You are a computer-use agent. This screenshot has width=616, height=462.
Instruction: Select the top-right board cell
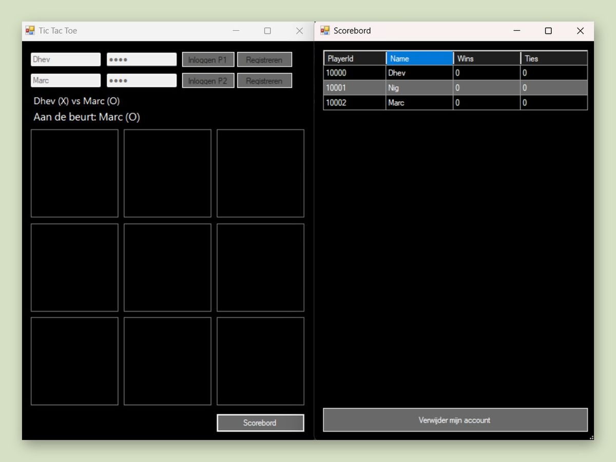pos(260,173)
